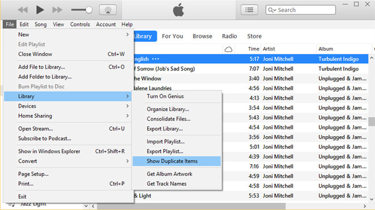Open the Song menu
The image size is (375, 210).
[x=40, y=24]
